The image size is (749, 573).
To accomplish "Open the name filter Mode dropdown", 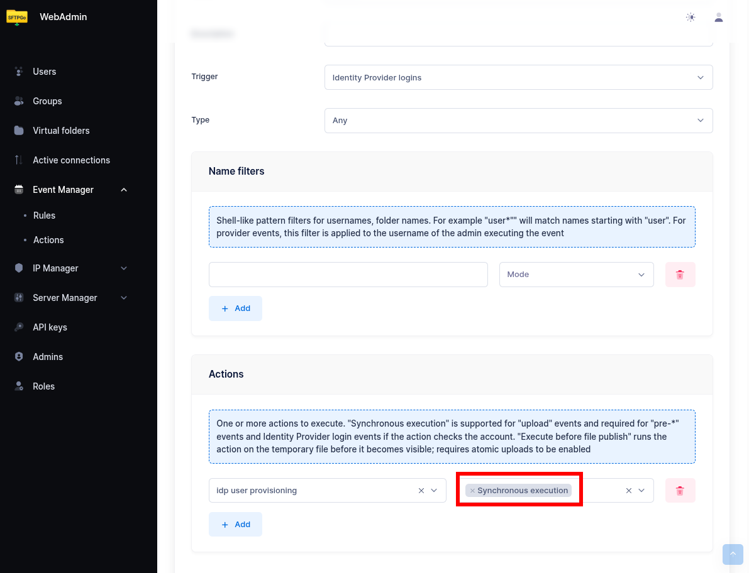I will click(x=576, y=275).
